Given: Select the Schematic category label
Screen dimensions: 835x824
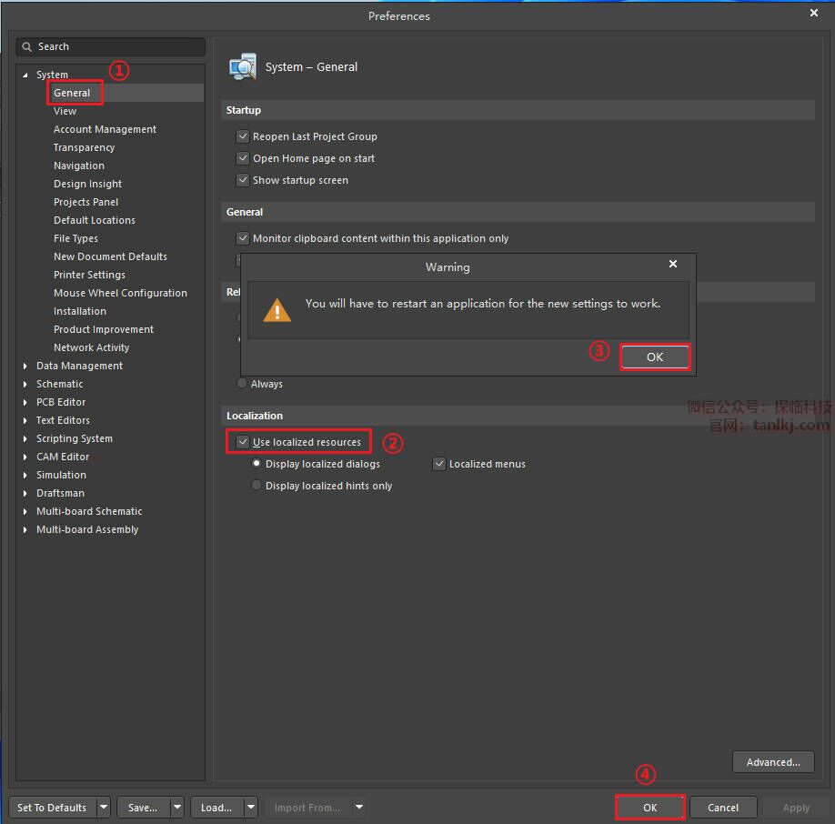Looking at the screenshot, I should (x=60, y=384).
